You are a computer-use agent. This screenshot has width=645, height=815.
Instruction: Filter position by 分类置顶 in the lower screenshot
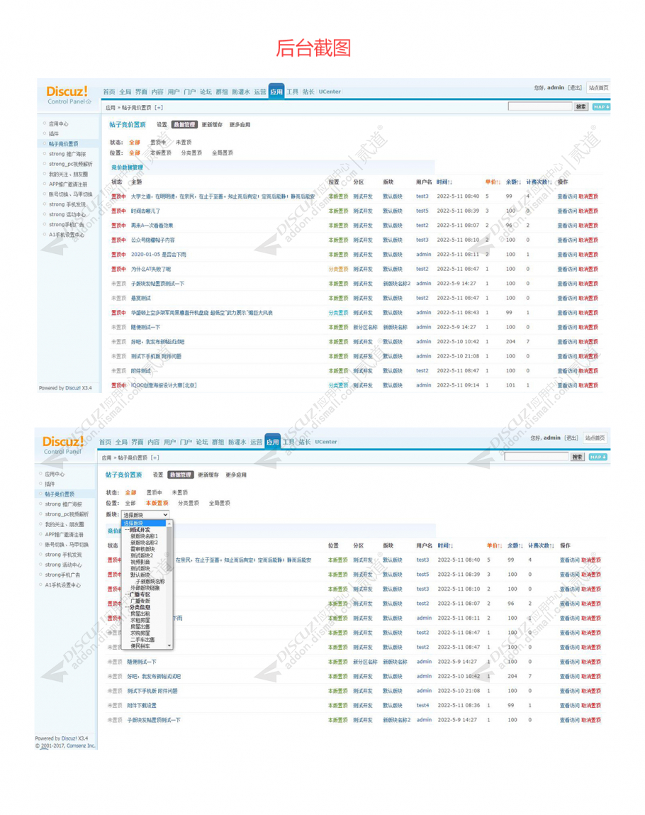tap(189, 504)
